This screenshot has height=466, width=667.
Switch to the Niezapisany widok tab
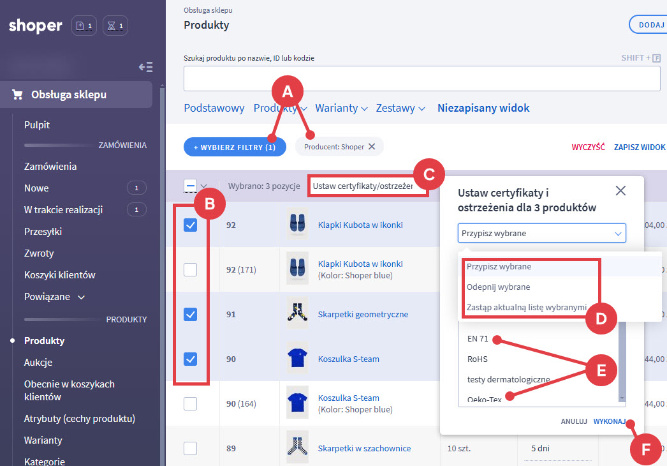coord(483,108)
